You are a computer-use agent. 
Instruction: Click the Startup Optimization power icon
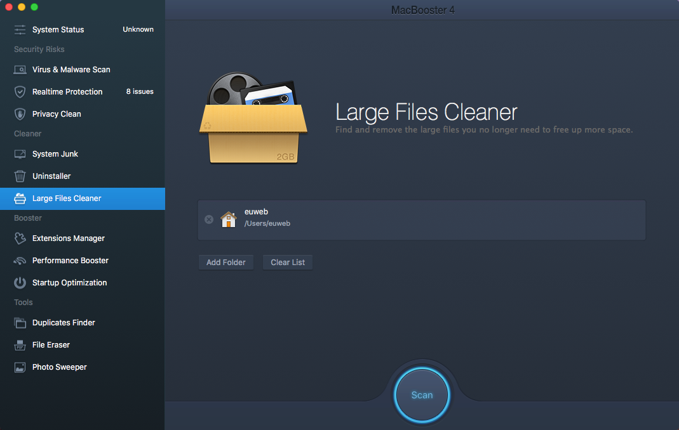[20, 282]
